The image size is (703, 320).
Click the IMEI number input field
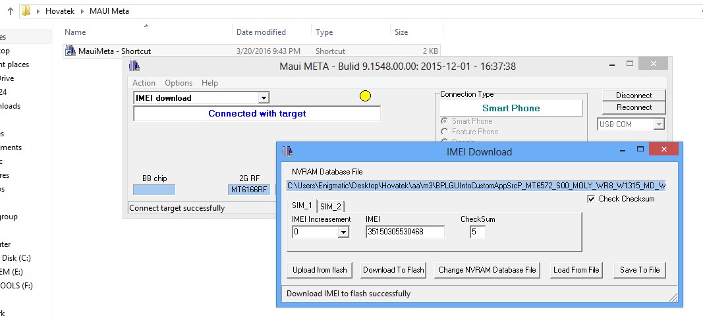tap(405, 232)
